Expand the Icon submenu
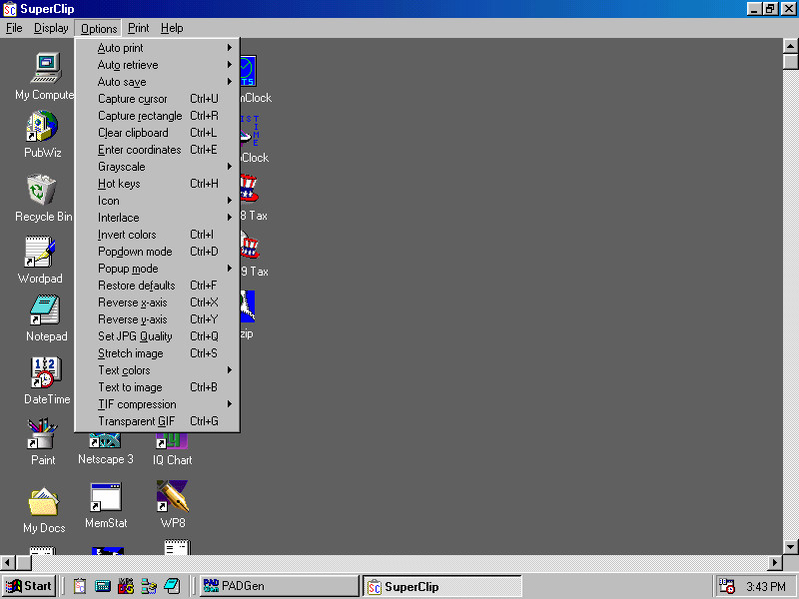This screenshot has width=799, height=599. click(x=157, y=201)
